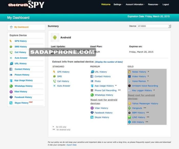Click the WhatsApp icon in sidebar
179x149 pixels.
tap(11, 86)
